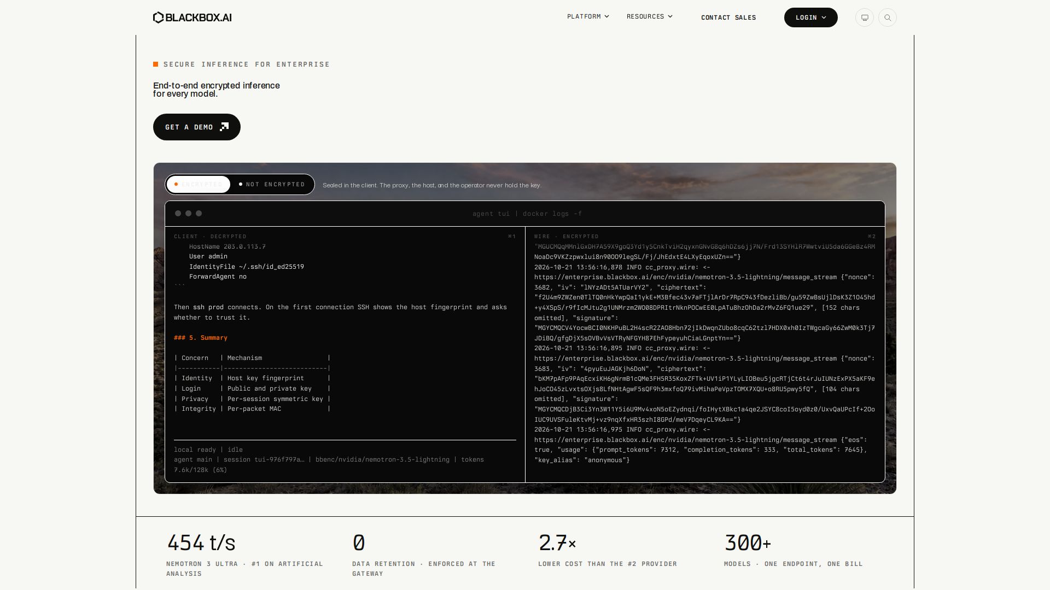Click the terminal title 'agent tui | docker logs -f'

point(527,214)
